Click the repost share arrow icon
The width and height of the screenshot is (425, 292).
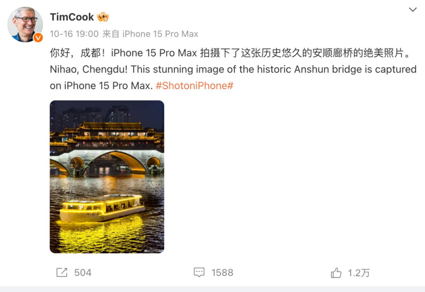coord(62,272)
